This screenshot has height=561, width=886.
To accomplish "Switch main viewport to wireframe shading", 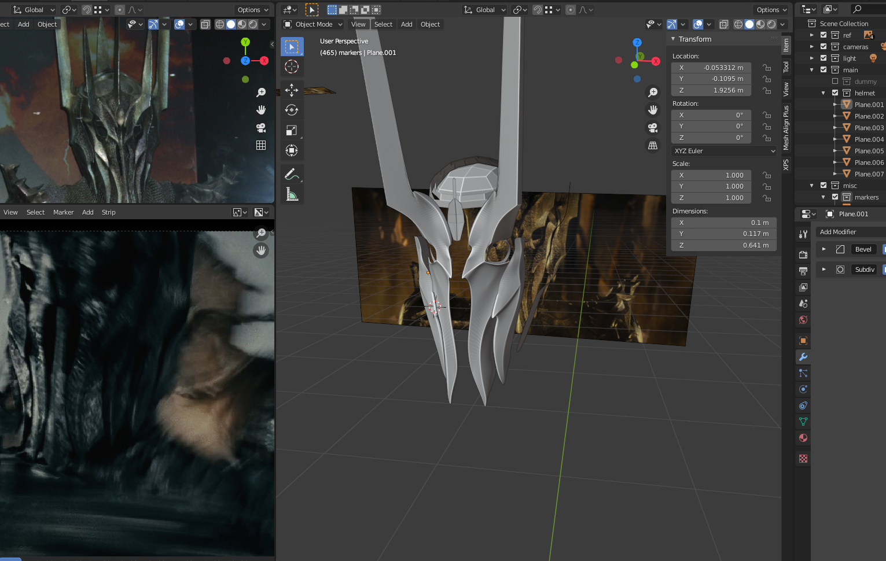I will (x=738, y=24).
